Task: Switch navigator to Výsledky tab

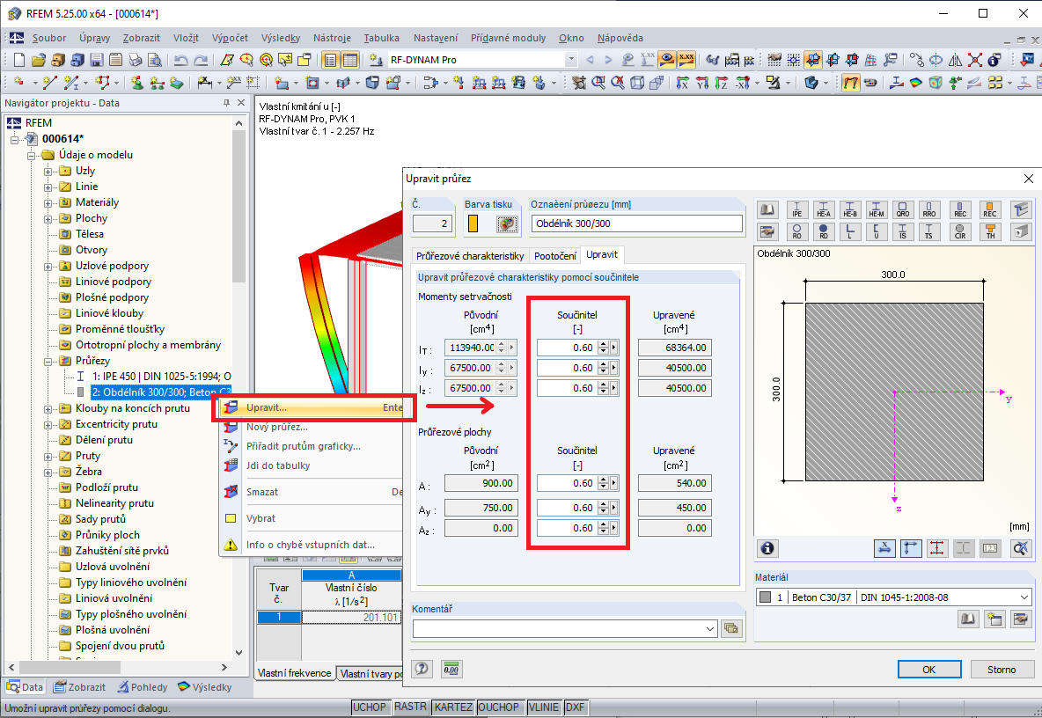Action: [x=205, y=687]
